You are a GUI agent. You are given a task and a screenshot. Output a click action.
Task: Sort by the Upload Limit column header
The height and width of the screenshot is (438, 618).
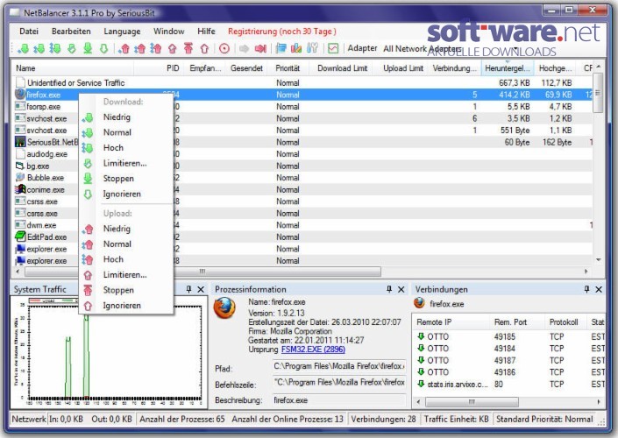click(x=403, y=68)
